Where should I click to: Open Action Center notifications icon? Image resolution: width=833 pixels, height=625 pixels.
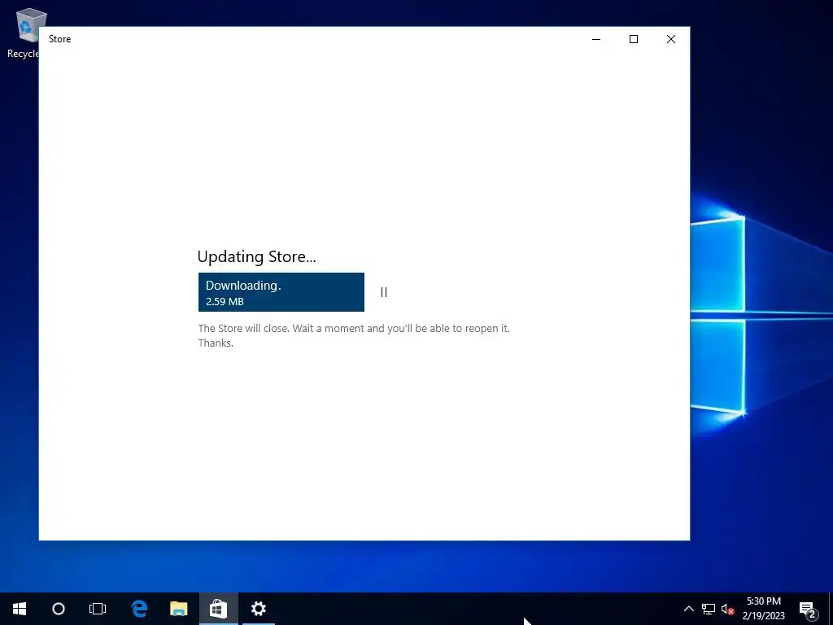point(808,609)
